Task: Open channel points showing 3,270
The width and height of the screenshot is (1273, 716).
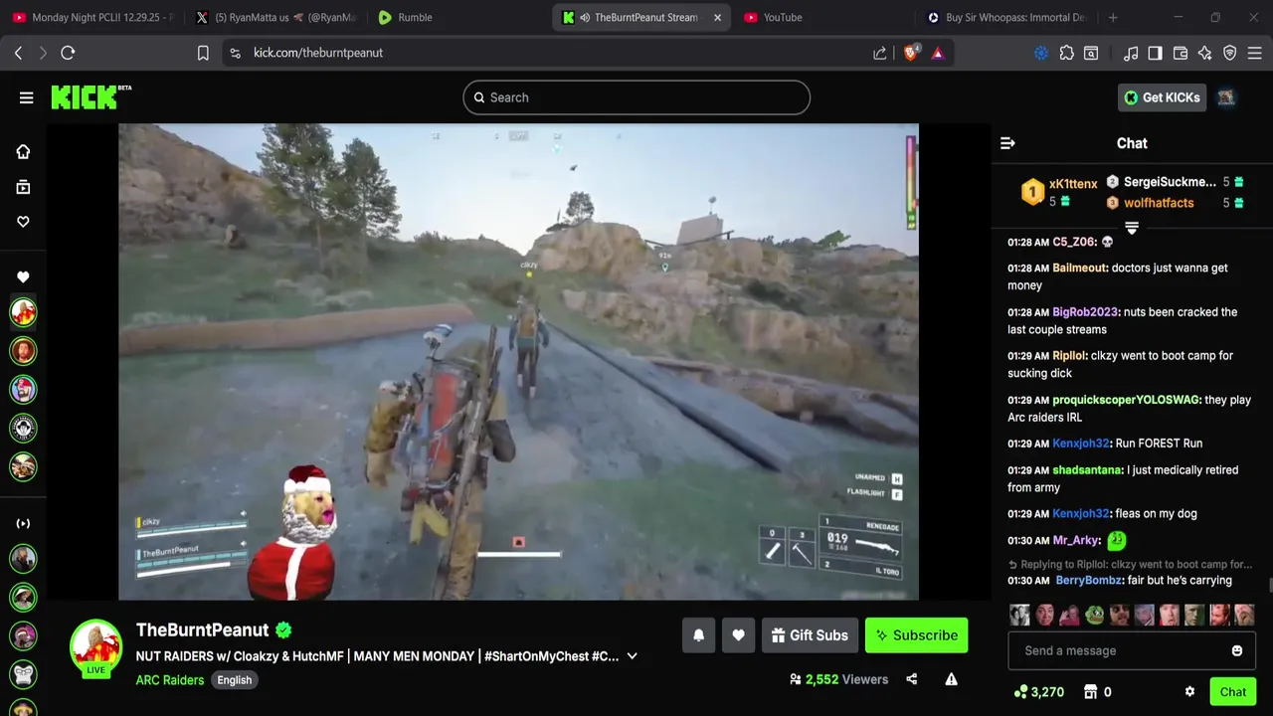Action: pyautogui.click(x=1039, y=692)
